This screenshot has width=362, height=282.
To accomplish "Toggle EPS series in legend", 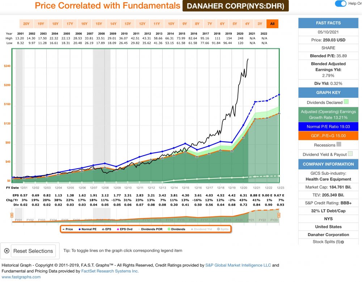I will point(106,229).
